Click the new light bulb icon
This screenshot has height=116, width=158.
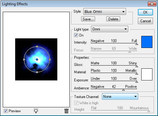[x=36, y=111]
